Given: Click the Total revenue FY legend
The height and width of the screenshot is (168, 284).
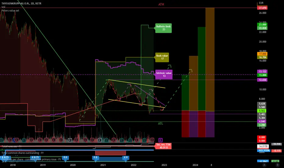Looking at the screenshot, I should pos(12,146).
